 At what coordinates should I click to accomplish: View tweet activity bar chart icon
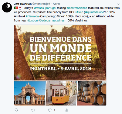click(66, 110)
